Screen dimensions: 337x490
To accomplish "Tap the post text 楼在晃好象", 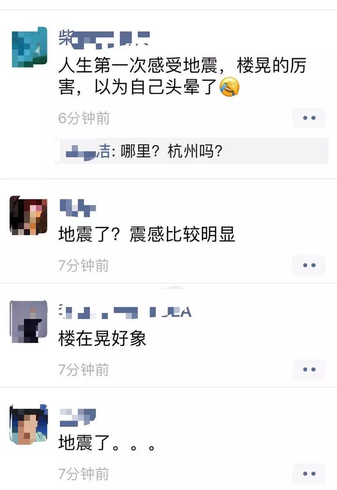I will 102,338.
